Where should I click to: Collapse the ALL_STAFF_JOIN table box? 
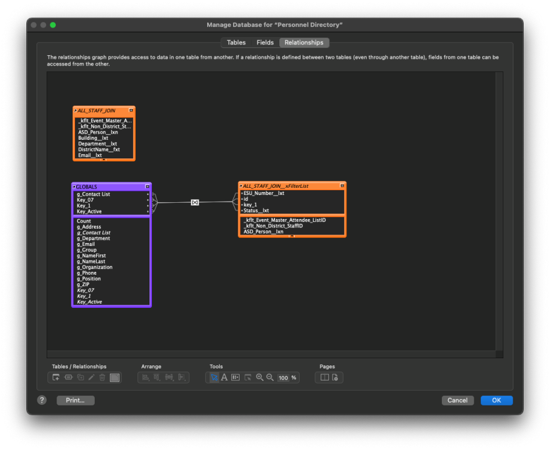click(131, 110)
